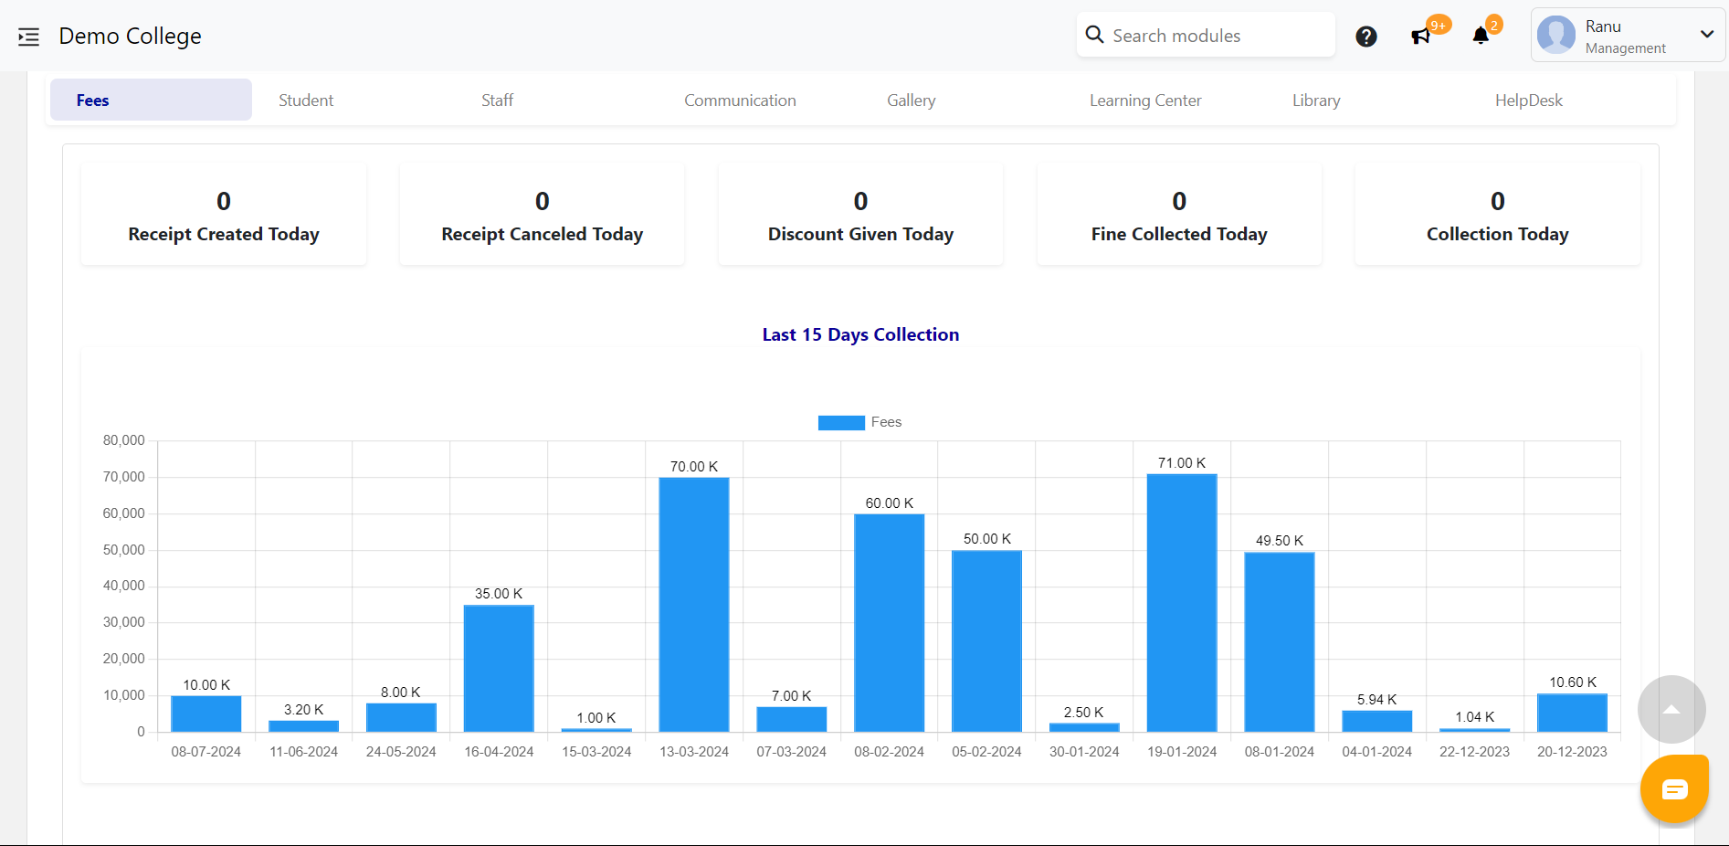
Task: Open the orange chat widget
Action: point(1674,788)
